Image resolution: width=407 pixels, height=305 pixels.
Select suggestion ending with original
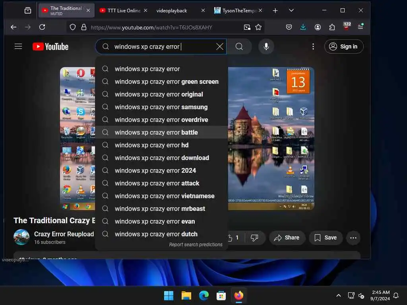161,95
